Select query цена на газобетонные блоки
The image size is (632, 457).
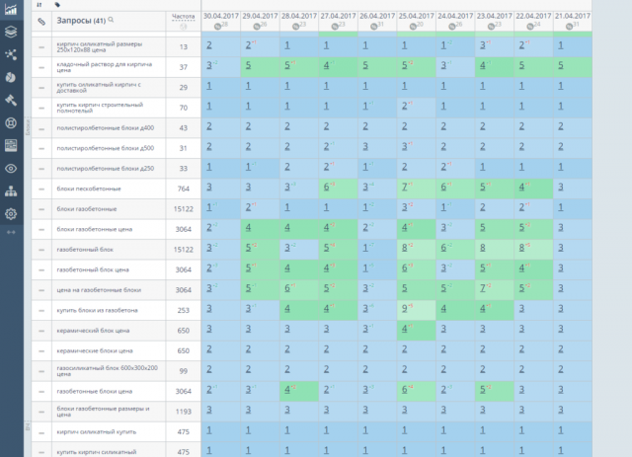pyautogui.click(x=99, y=290)
